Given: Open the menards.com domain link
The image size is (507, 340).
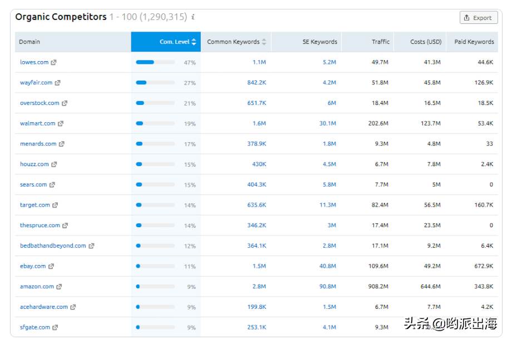Looking at the screenshot, I should click(38, 144).
